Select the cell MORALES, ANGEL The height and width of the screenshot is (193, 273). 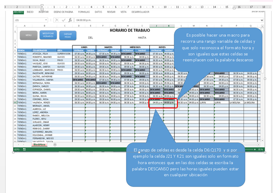(45, 106)
